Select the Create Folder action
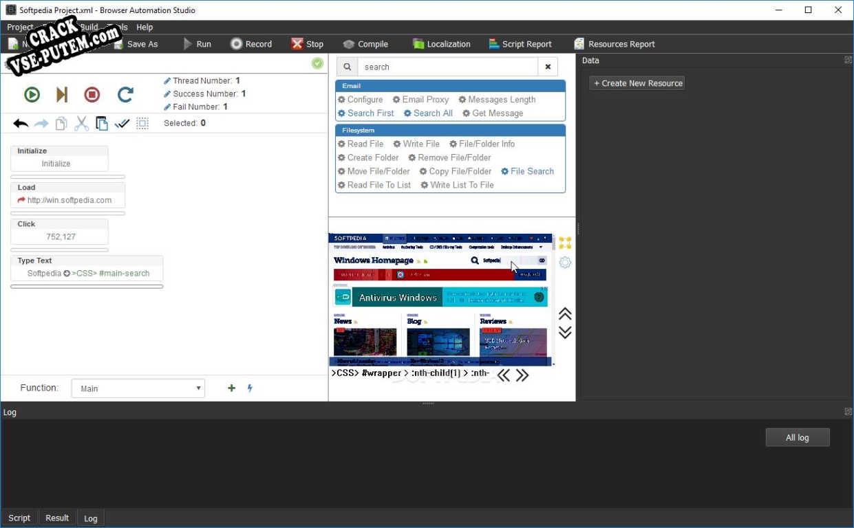The width and height of the screenshot is (854, 528). tap(368, 158)
